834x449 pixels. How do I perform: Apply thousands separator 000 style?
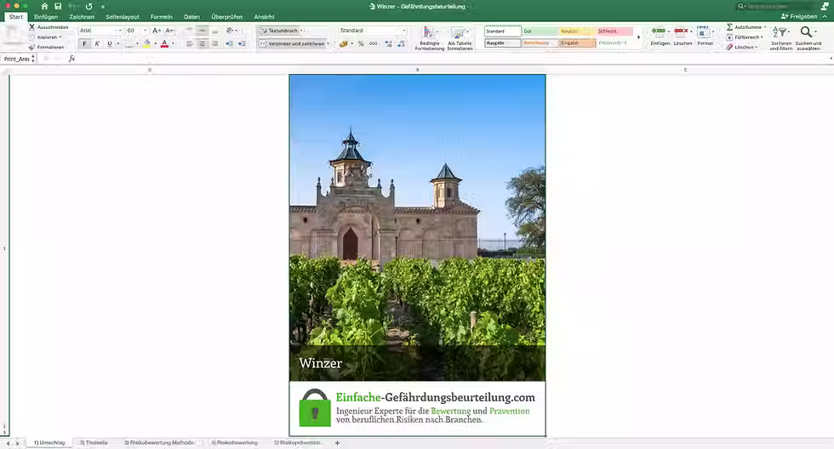point(374,43)
